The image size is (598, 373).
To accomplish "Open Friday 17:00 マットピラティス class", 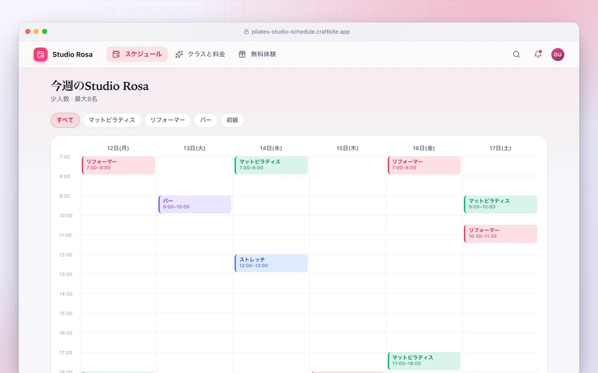I will point(424,361).
